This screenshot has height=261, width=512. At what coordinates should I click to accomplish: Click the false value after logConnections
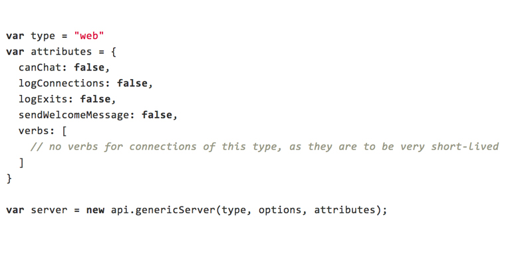pyautogui.click(x=132, y=83)
